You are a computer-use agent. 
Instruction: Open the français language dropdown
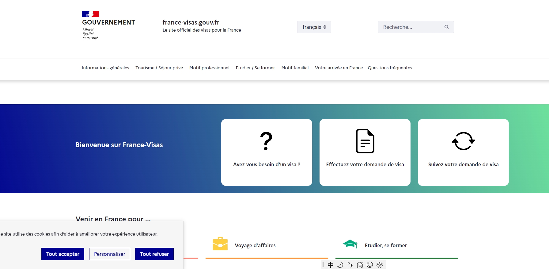(314, 27)
